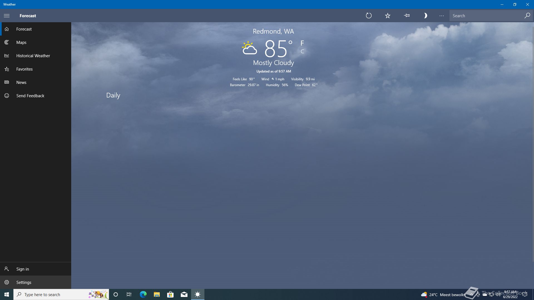Open the Maps section
The height and width of the screenshot is (300, 534).
coord(21,42)
